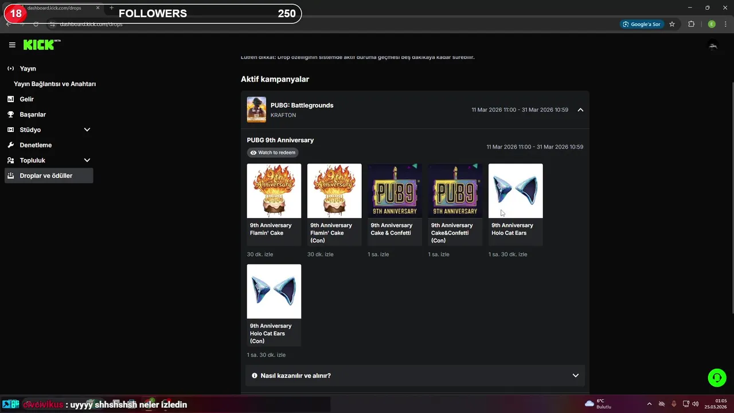The image size is (734, 413).
Task: Open the account avatar menu
Action: (x=713, y=45)
